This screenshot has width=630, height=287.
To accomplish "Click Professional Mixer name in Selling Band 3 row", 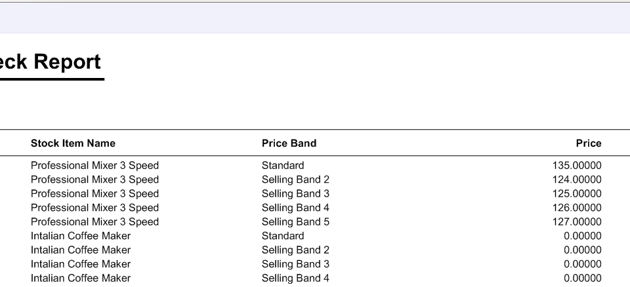I will pyautogui.click(x=94, y=193).
